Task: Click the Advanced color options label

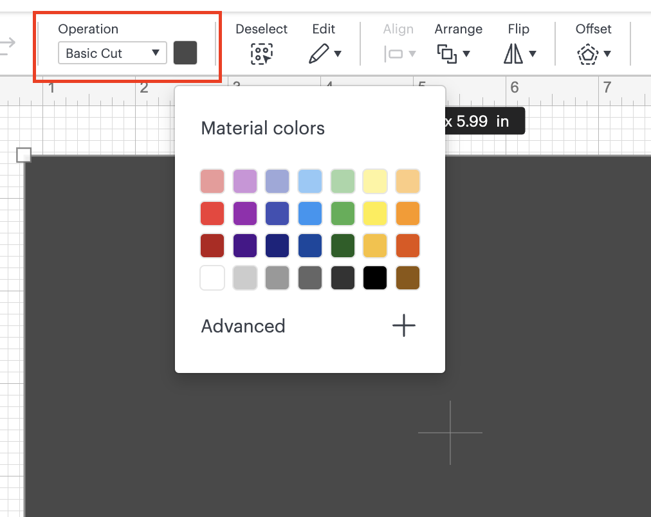Action: tap(243, 326)
